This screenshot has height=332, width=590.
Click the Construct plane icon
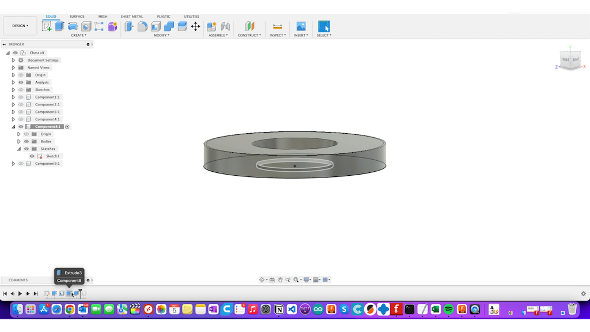click(x=249, y=27)
